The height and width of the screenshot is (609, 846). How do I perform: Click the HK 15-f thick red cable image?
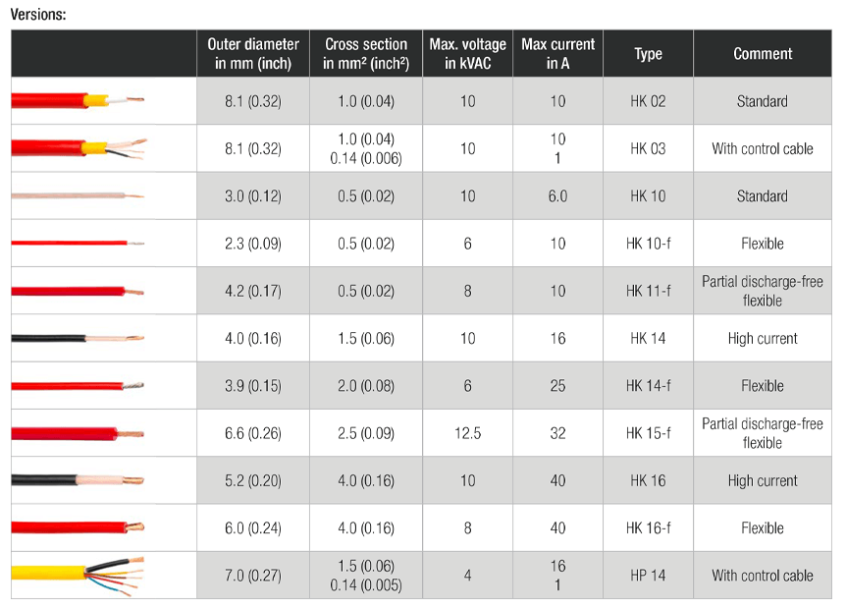pos(78,433)
